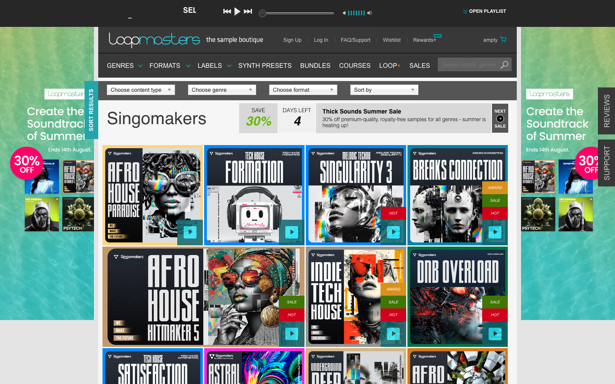This screenshot has height=384, width=615.
Task: Open the Tech House Satisfaction cover
Action: [x=152, y=366]
